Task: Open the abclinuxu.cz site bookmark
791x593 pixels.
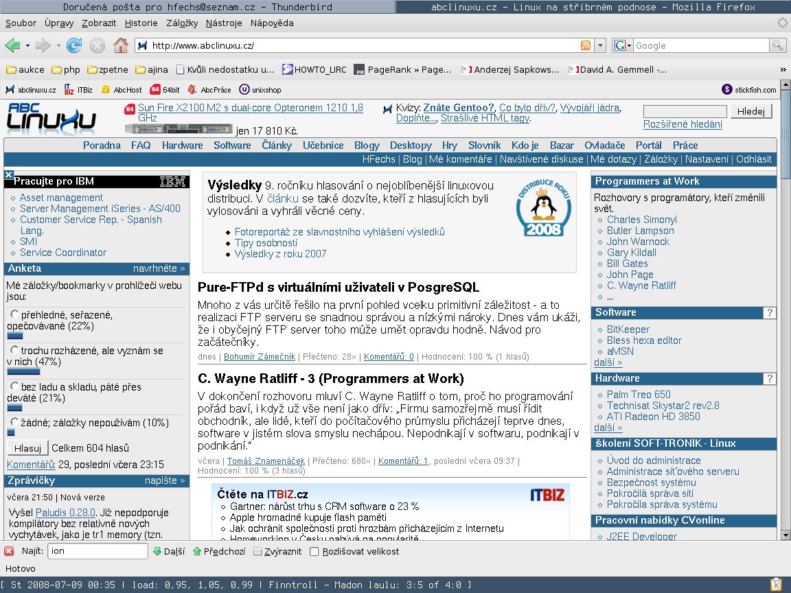Action: [x=31, y=90]
